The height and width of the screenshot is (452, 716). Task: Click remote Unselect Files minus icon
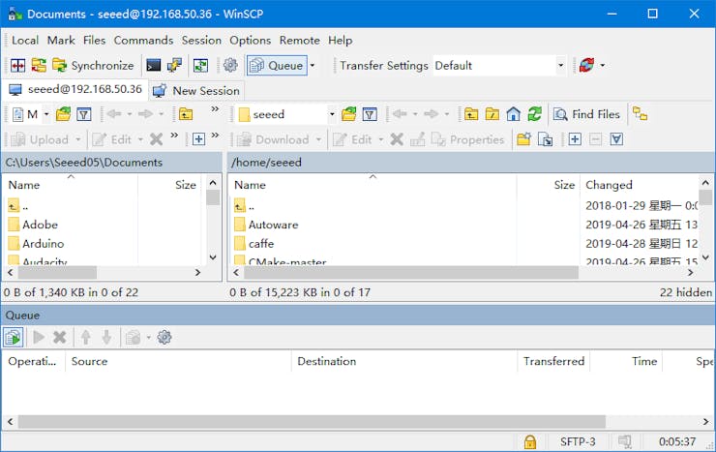pyautogui.click(x=595, y=139)
